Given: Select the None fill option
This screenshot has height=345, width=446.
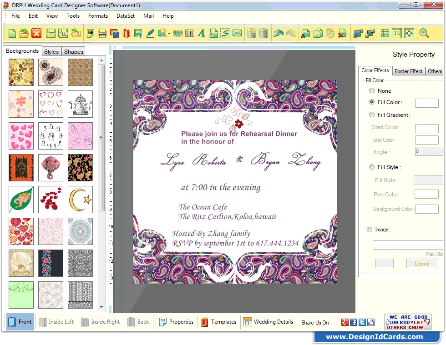Looking at the screenshot, I should click(x=371, y=90).
